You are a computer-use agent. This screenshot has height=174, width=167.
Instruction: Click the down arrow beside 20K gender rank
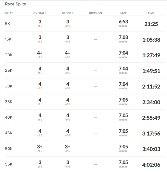[69, 53]
